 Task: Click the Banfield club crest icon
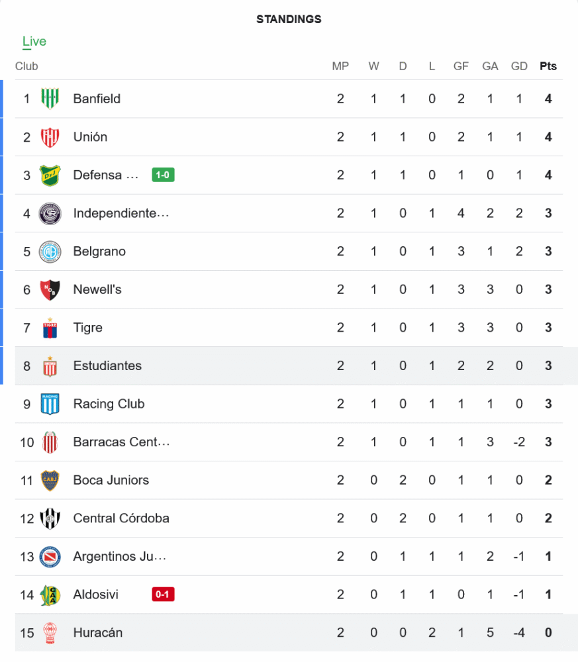[50, 99]
